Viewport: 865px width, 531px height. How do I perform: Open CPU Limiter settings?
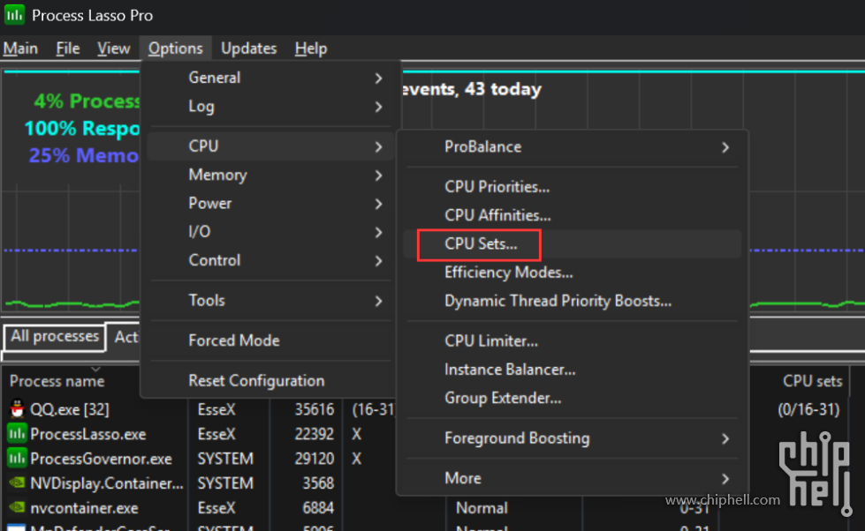[x=572, y=341]
